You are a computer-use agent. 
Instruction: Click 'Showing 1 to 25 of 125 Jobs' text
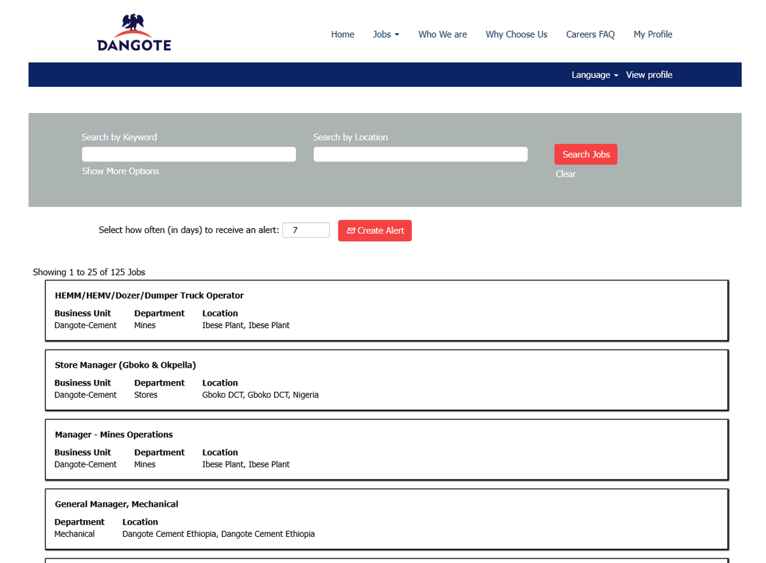click(x=89, y=272)
